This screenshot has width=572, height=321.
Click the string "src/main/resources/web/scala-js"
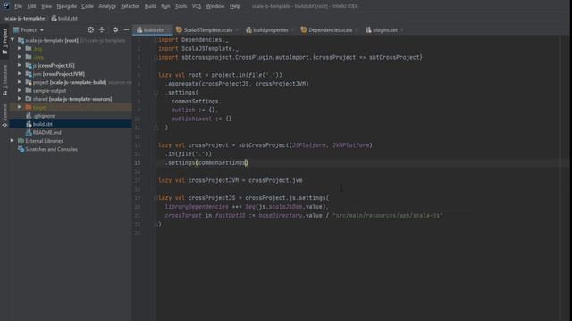tap(387, 216)
